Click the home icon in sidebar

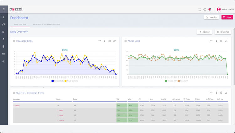(3, 17)
